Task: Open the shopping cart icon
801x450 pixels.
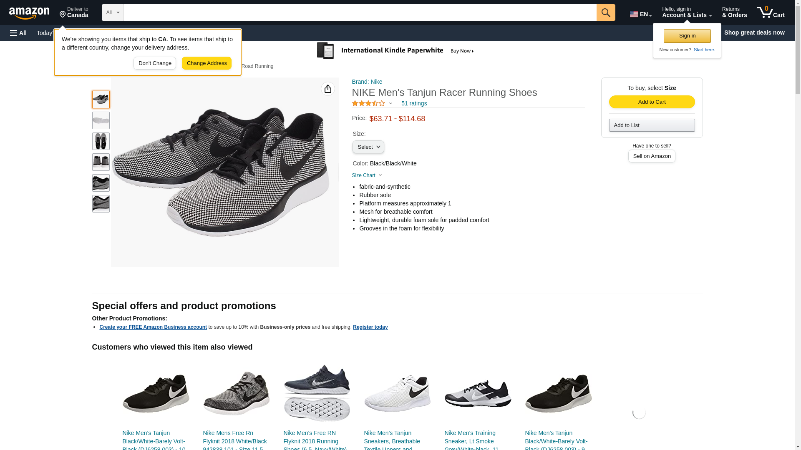Action: (x=770, y=12)
